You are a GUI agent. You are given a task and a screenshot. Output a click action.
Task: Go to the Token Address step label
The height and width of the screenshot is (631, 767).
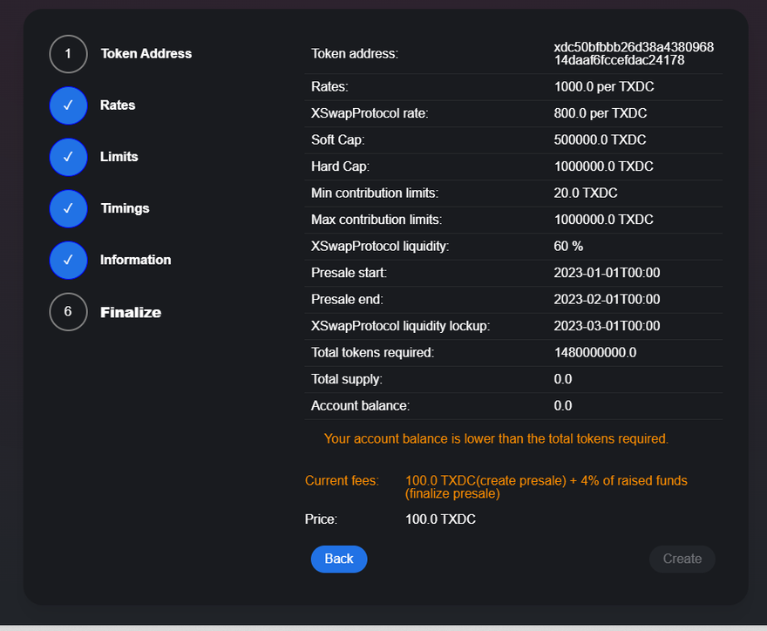(146, 53)
